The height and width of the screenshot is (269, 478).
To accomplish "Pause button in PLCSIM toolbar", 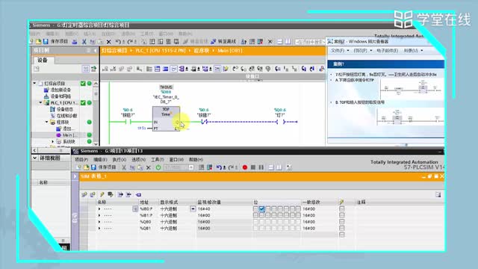I will [261, 167].
